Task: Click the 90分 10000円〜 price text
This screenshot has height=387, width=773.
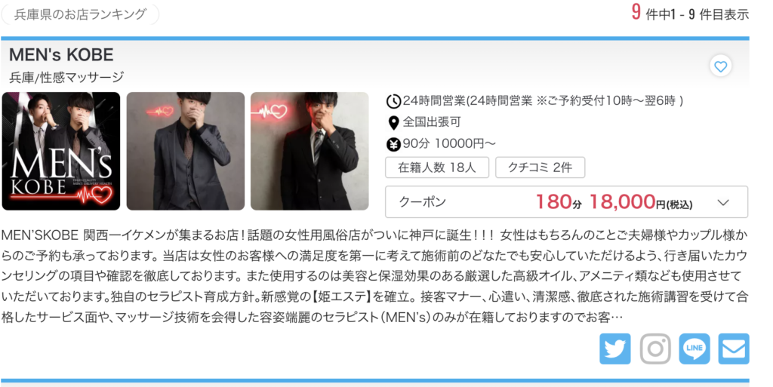Action: [x=450, y=144]
